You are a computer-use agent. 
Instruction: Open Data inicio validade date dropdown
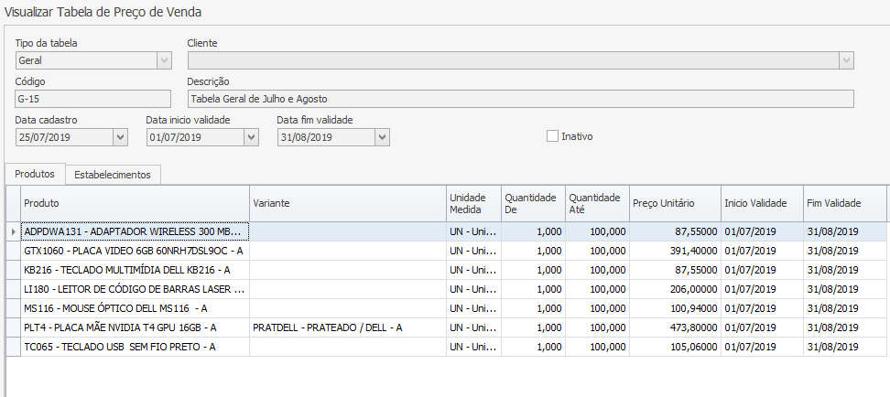coord(251,137)
